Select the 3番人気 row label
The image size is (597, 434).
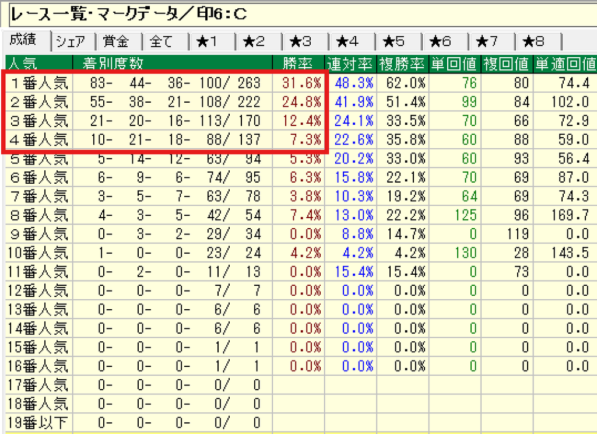[39, 120]
